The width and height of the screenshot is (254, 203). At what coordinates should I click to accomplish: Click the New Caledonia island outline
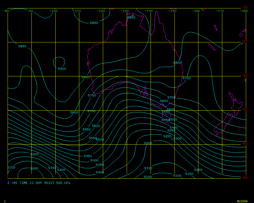tap(212, 47)
